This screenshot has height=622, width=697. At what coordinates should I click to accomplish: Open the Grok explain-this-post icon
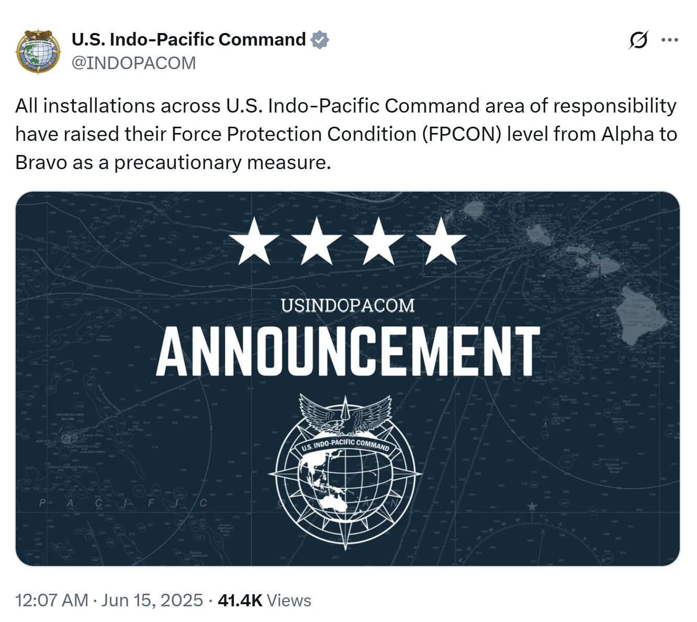(638, 40)
